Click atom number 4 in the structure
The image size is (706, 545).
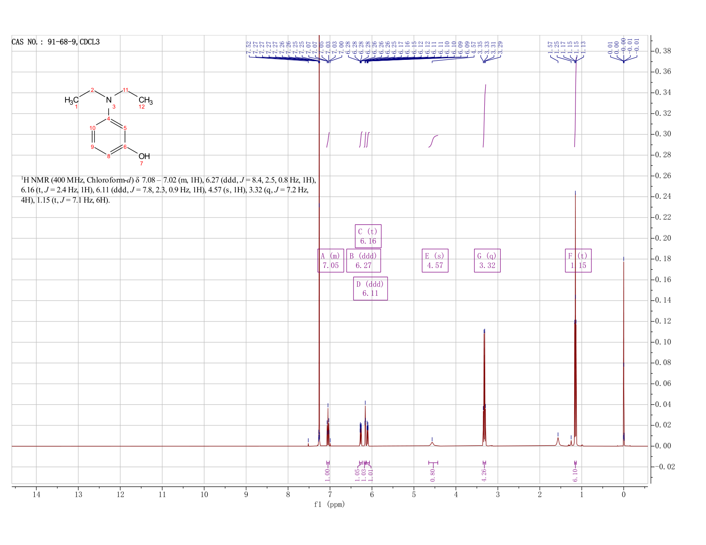(109, 118)
